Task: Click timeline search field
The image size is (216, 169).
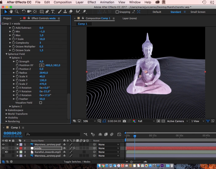Action: [x=53, y=134]
